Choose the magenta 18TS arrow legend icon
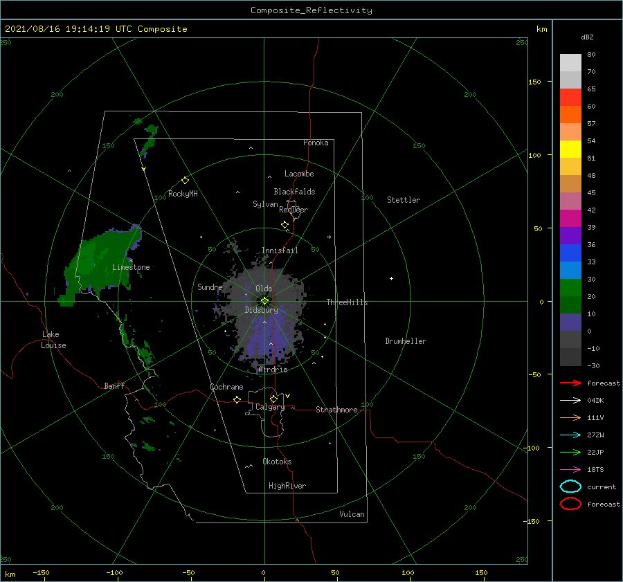The height and width of the screenshot is (582, 623). pos(570,470)
